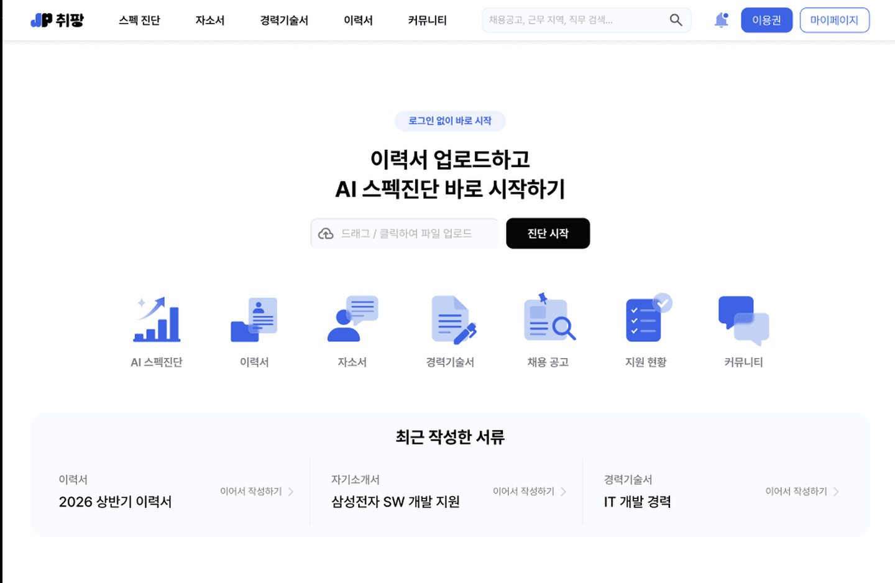The image size is (895, 583).
Task: Open AI 스펙진단 chart icon
Action: (157, 319)
